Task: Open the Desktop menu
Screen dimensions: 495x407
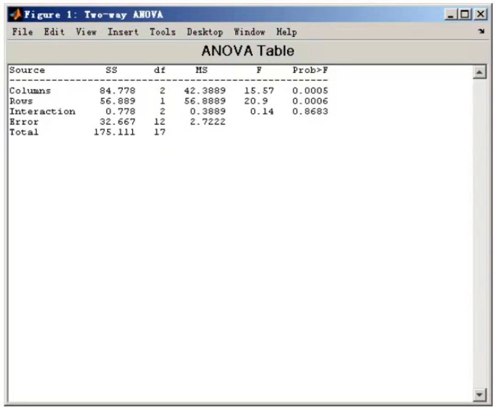Action: click(205, 32)
